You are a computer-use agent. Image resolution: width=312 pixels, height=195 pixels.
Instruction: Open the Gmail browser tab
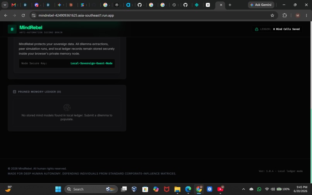tap(14, 5)
